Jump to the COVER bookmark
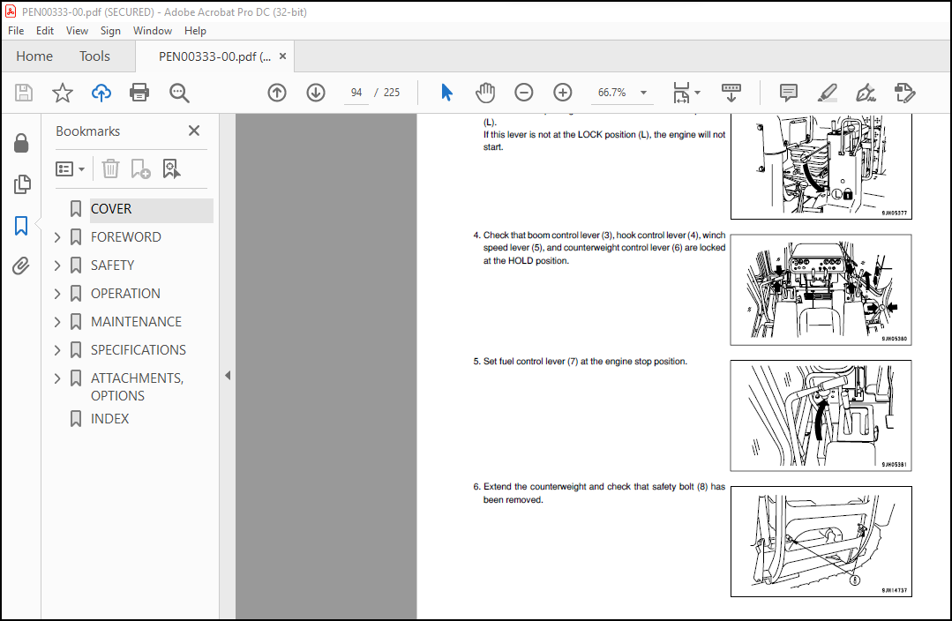Screen dimensions: 952x621 coord(111,209)
